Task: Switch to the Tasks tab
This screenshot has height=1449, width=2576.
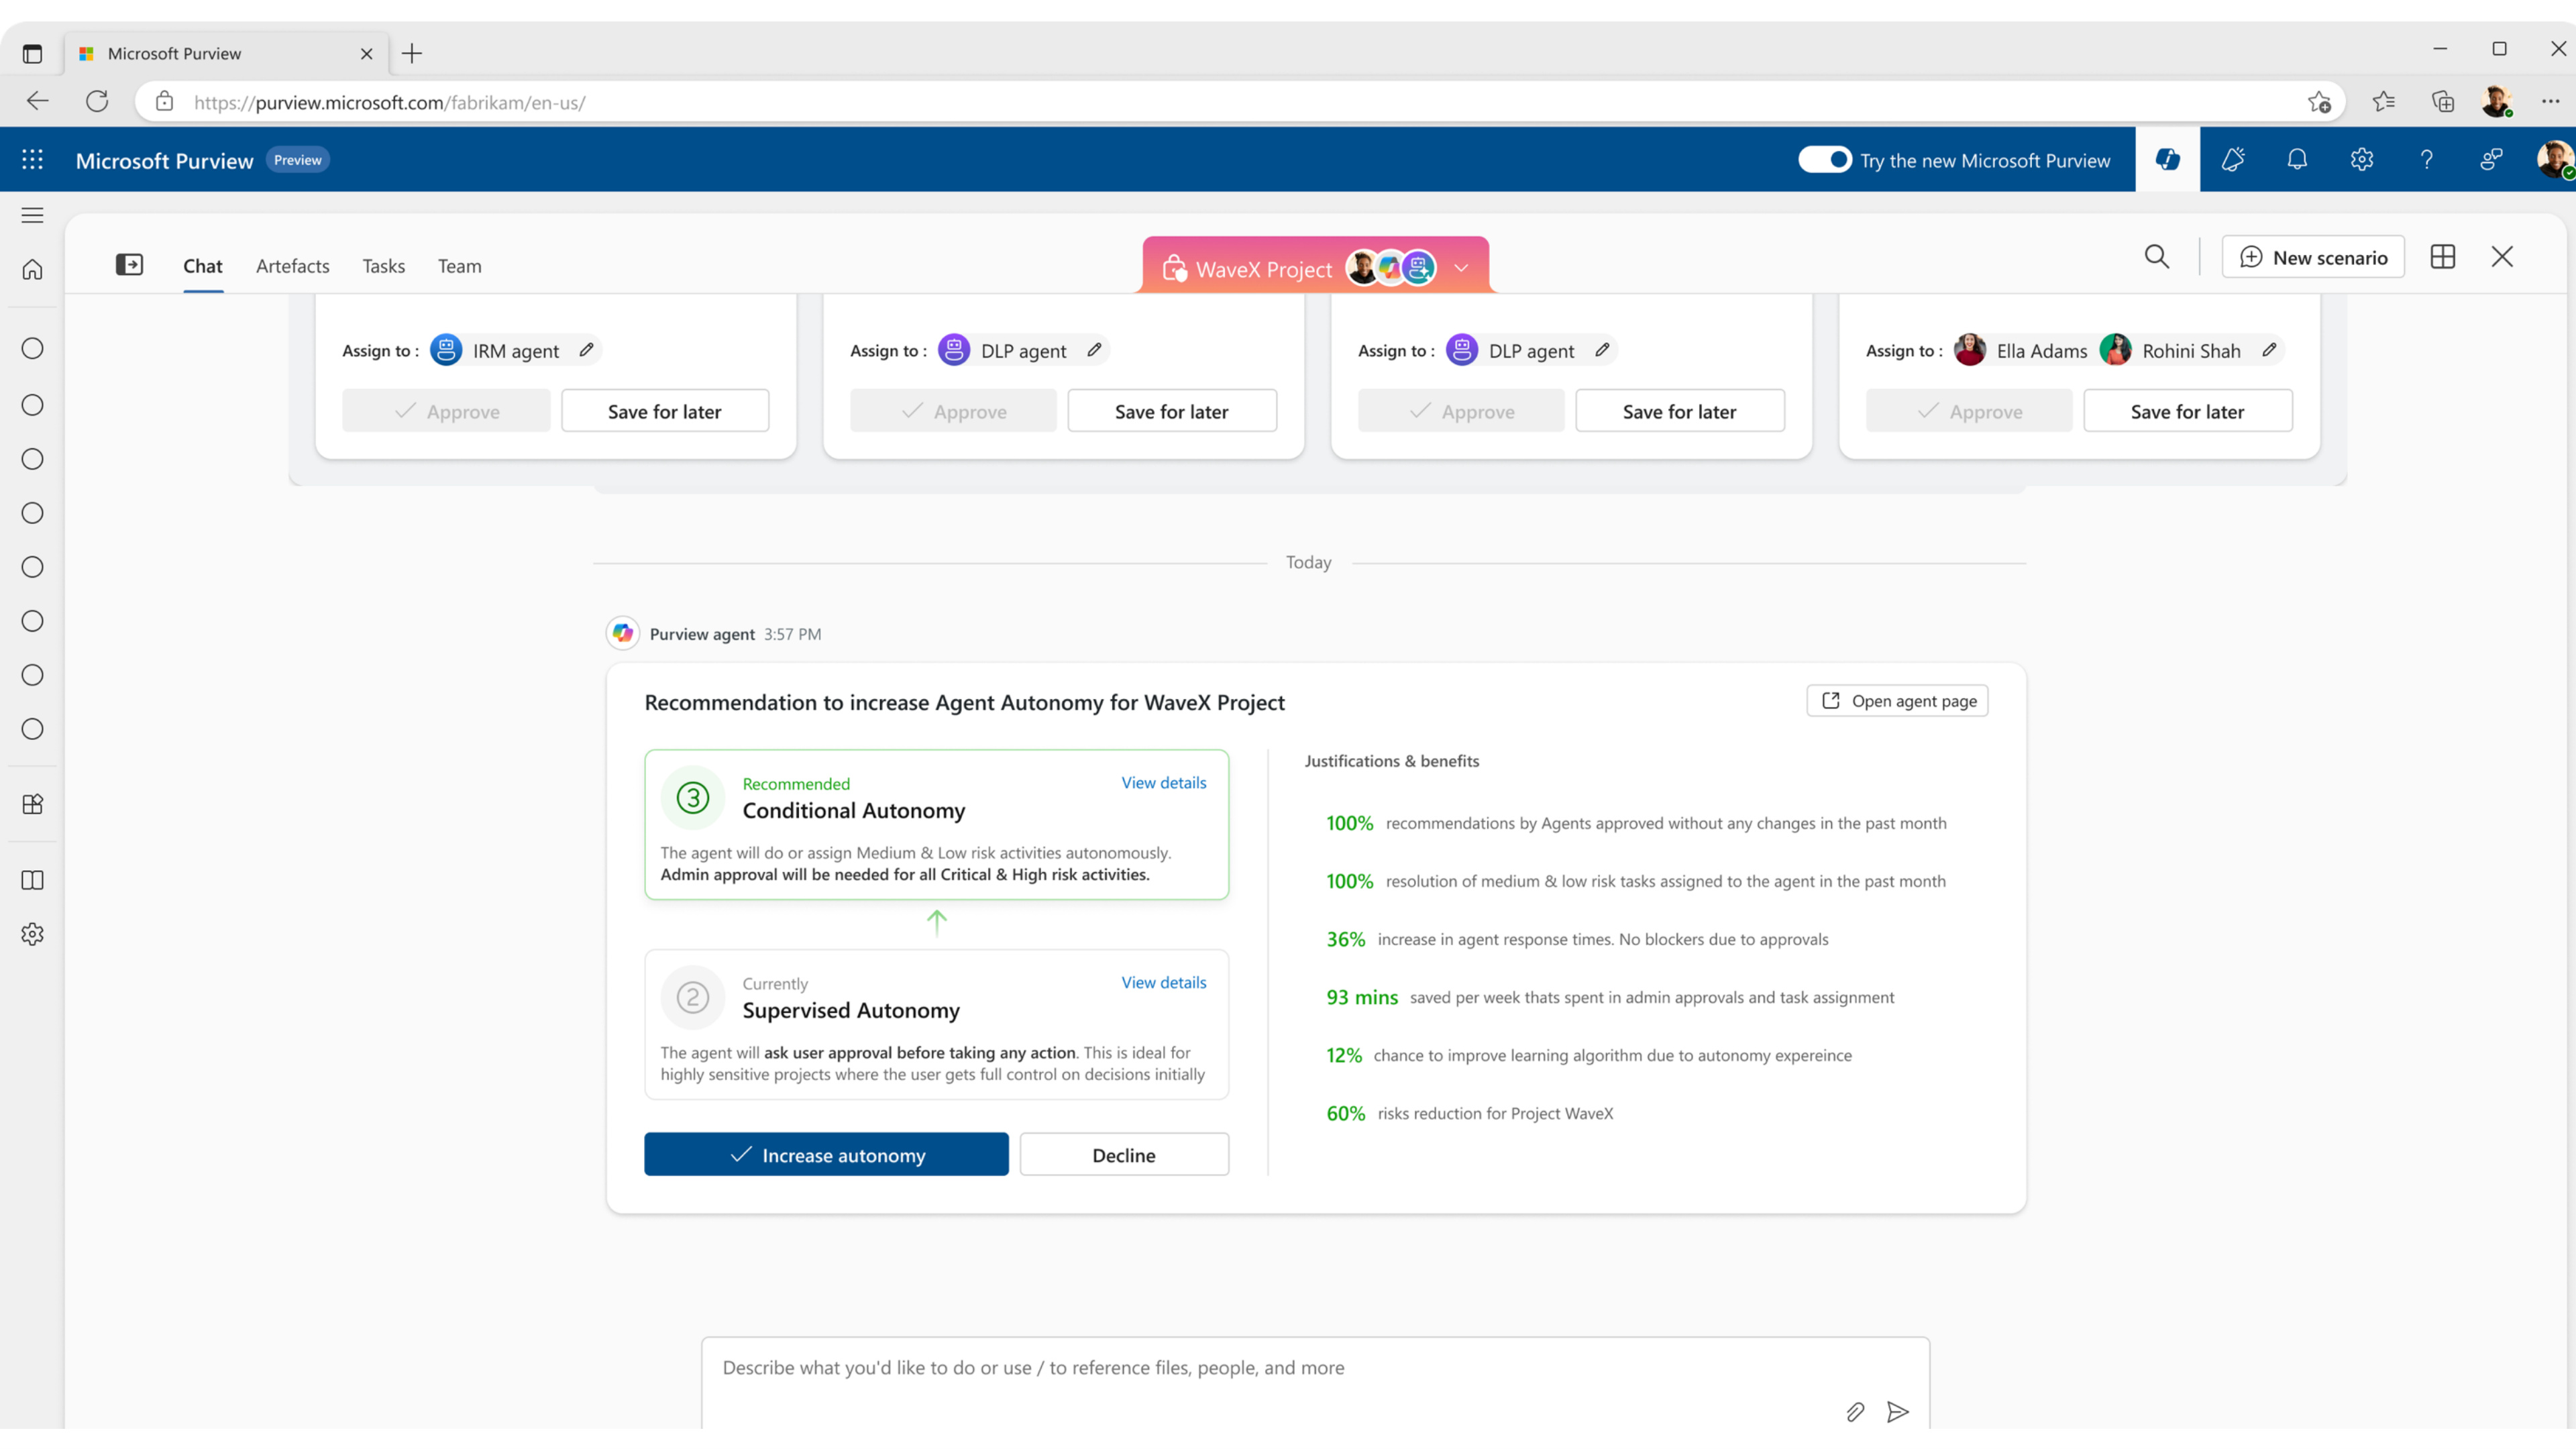Action: pos(383,266)
